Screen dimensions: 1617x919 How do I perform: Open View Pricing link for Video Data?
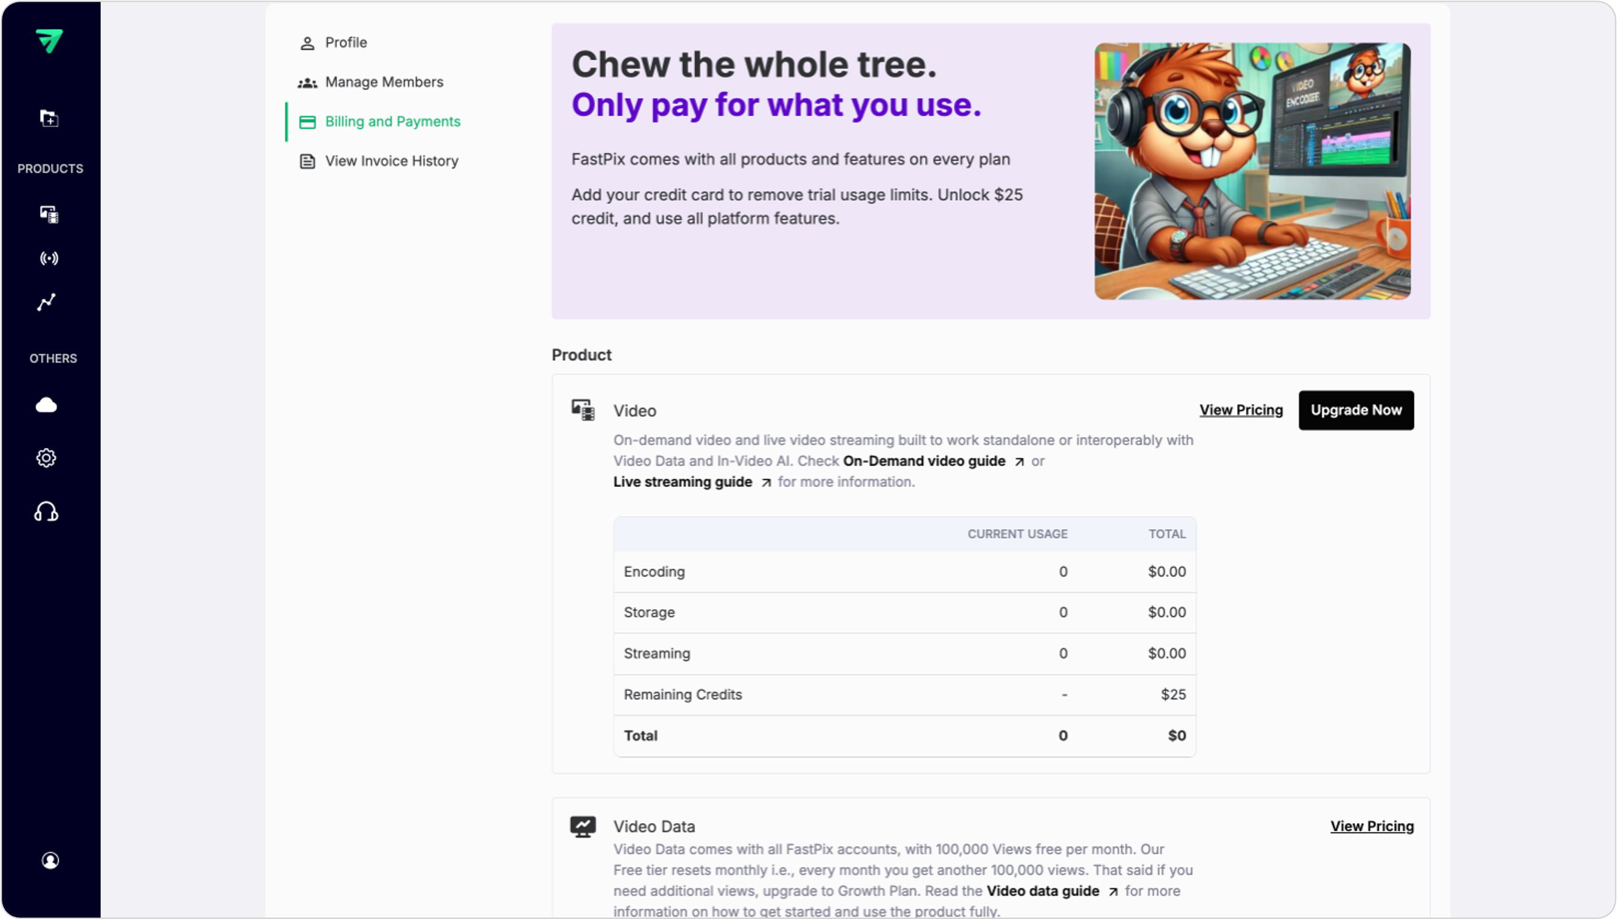click(x=1372, y=827)
